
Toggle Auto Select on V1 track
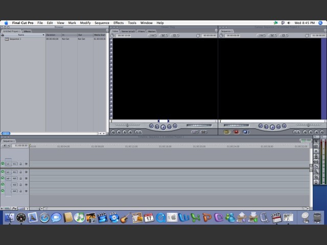coord(26,164)
